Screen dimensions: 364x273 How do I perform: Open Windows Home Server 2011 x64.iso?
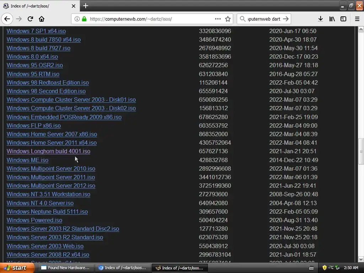coord(52,143)
